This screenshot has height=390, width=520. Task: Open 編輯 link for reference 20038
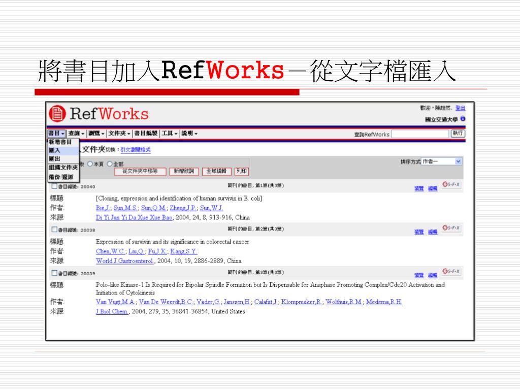[x=433, y=232]
